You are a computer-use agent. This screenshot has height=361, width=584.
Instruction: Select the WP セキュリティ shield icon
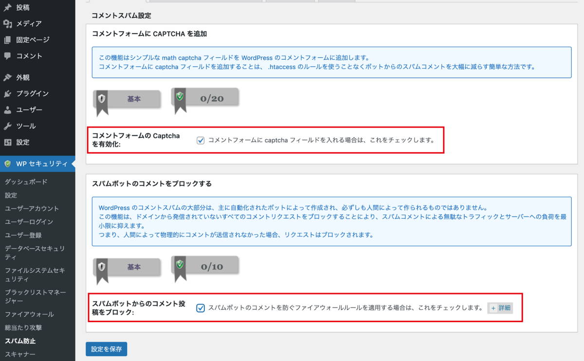point(7,164)
